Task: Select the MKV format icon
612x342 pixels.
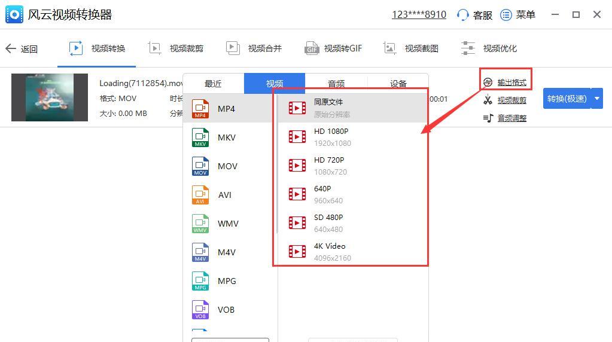Action: pos(200,138)
